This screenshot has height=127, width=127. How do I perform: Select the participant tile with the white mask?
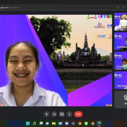point(121,22)
